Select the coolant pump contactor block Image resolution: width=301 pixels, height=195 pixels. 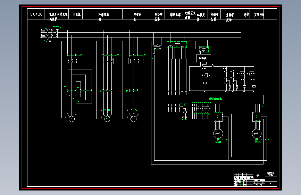click(108, 61)
